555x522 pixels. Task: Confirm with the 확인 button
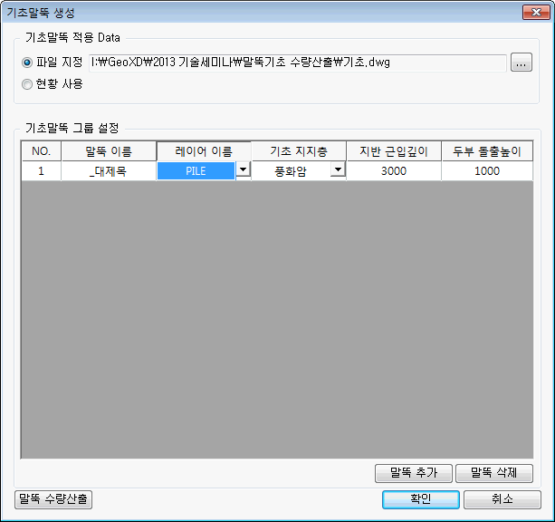tap(420, 499)
